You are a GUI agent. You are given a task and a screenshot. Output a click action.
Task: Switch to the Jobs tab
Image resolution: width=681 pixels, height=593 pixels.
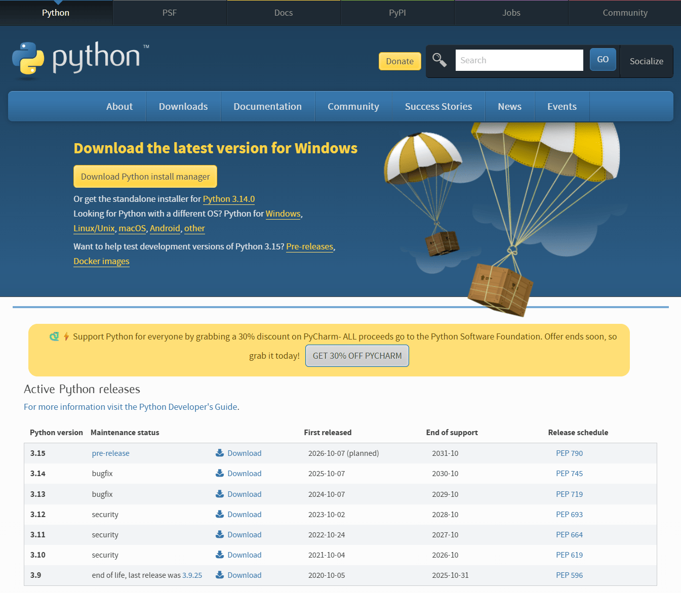(x=511, y=12)
